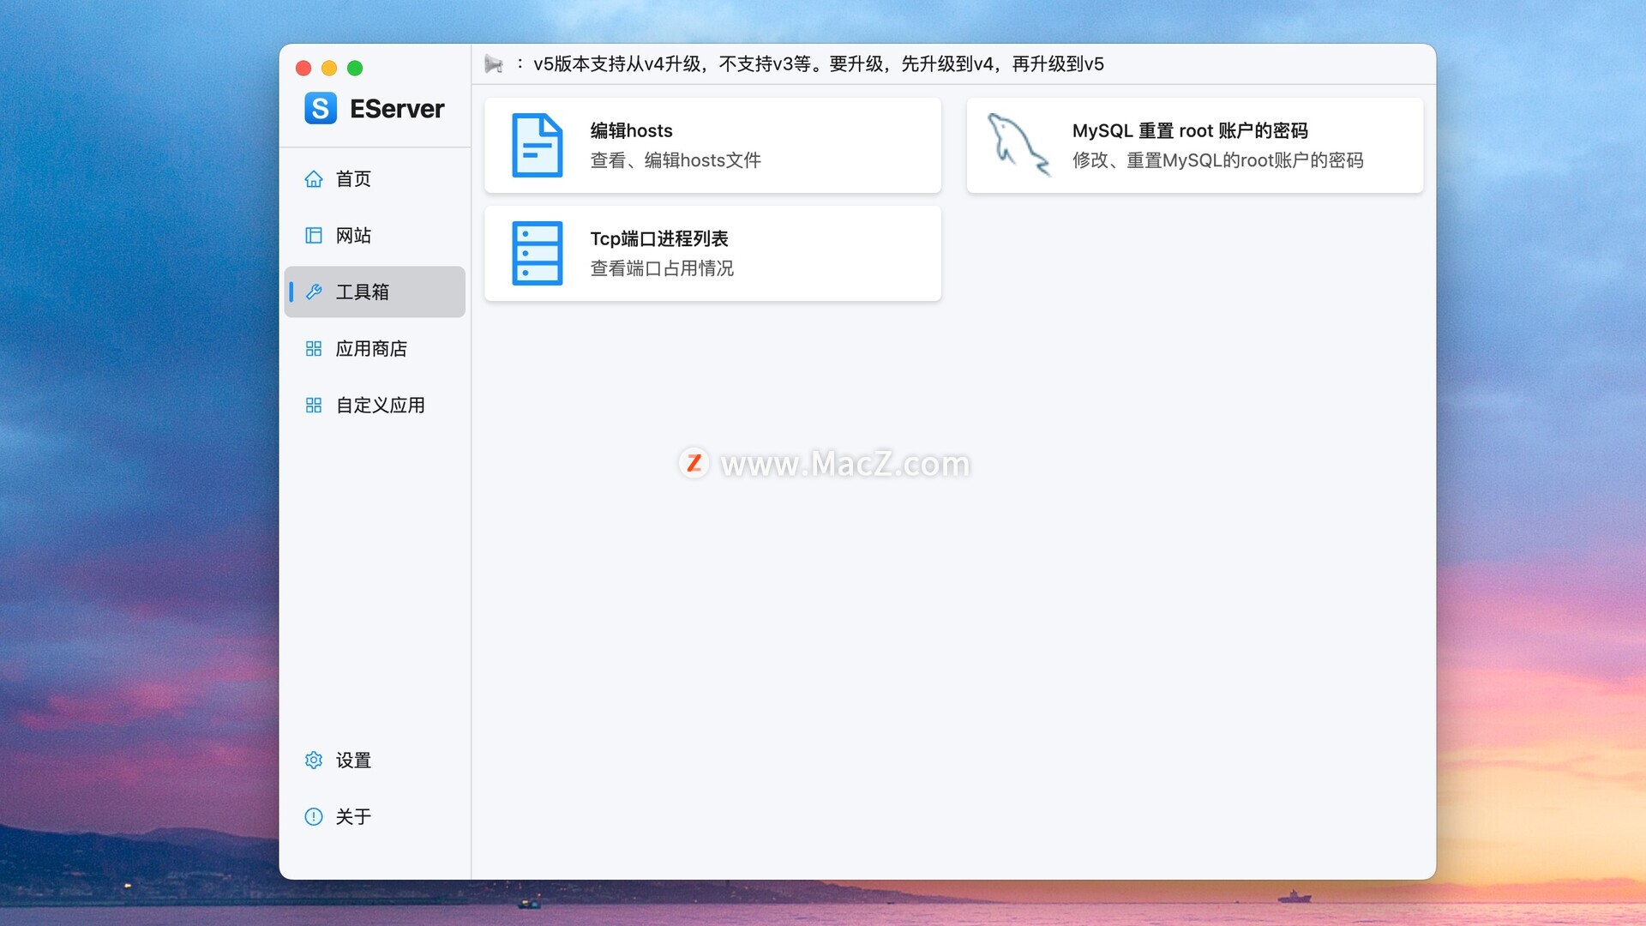Image resolution: width=1646 pixels, height=926 pixels.
Task: Click the MySQL dolphin icon
Action: pyautogui.click(x=1018, y=144)
